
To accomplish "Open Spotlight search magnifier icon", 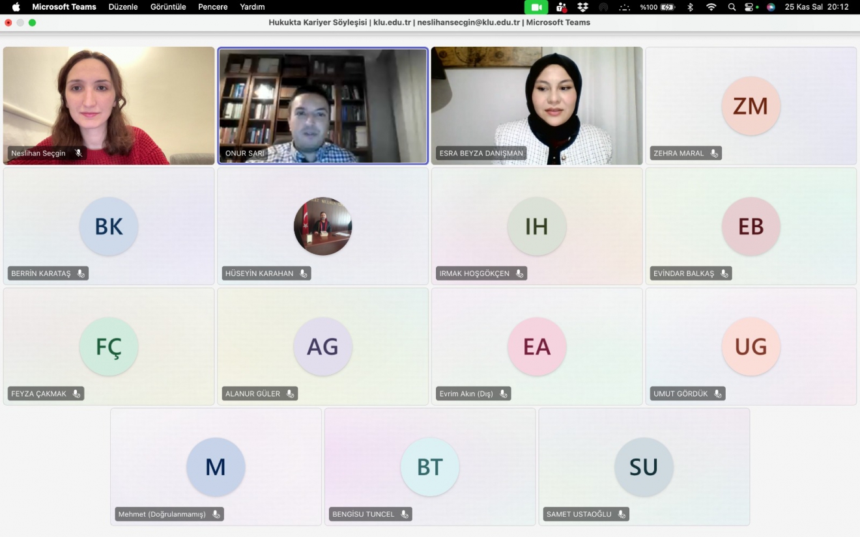I will pyautogui.click(x=732, y=7).
